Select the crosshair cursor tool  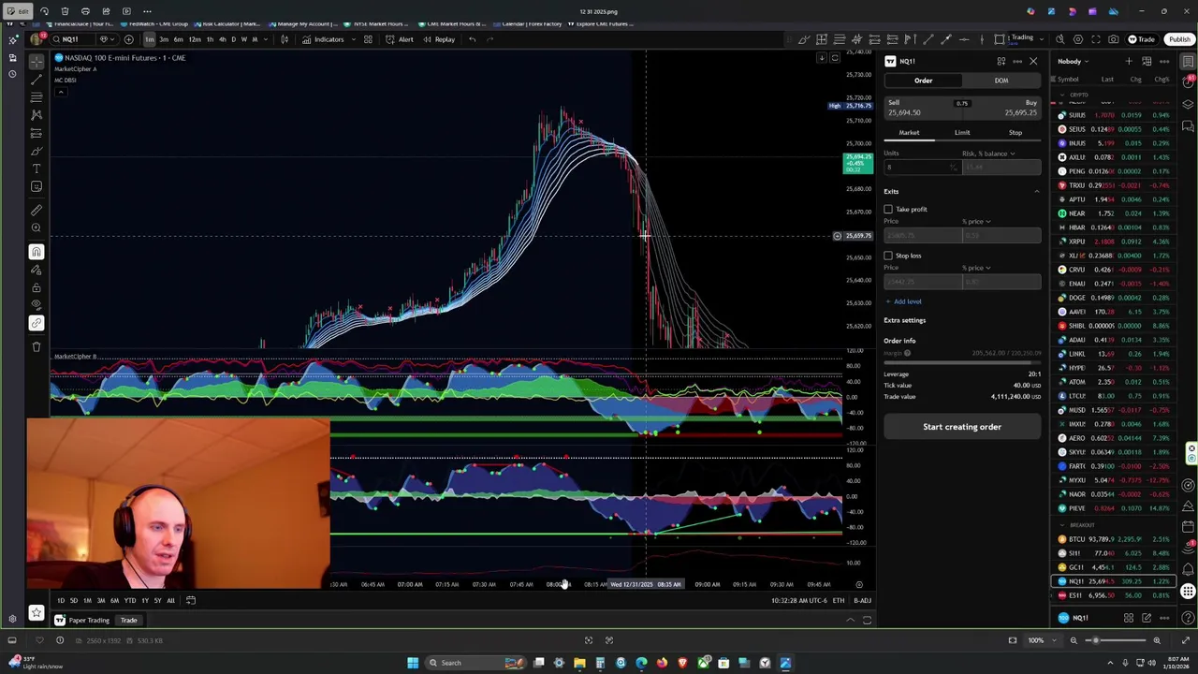pos(37,62)
